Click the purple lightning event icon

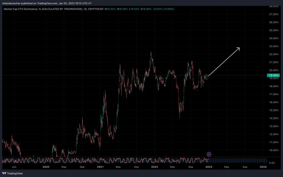tap(209, 154)
